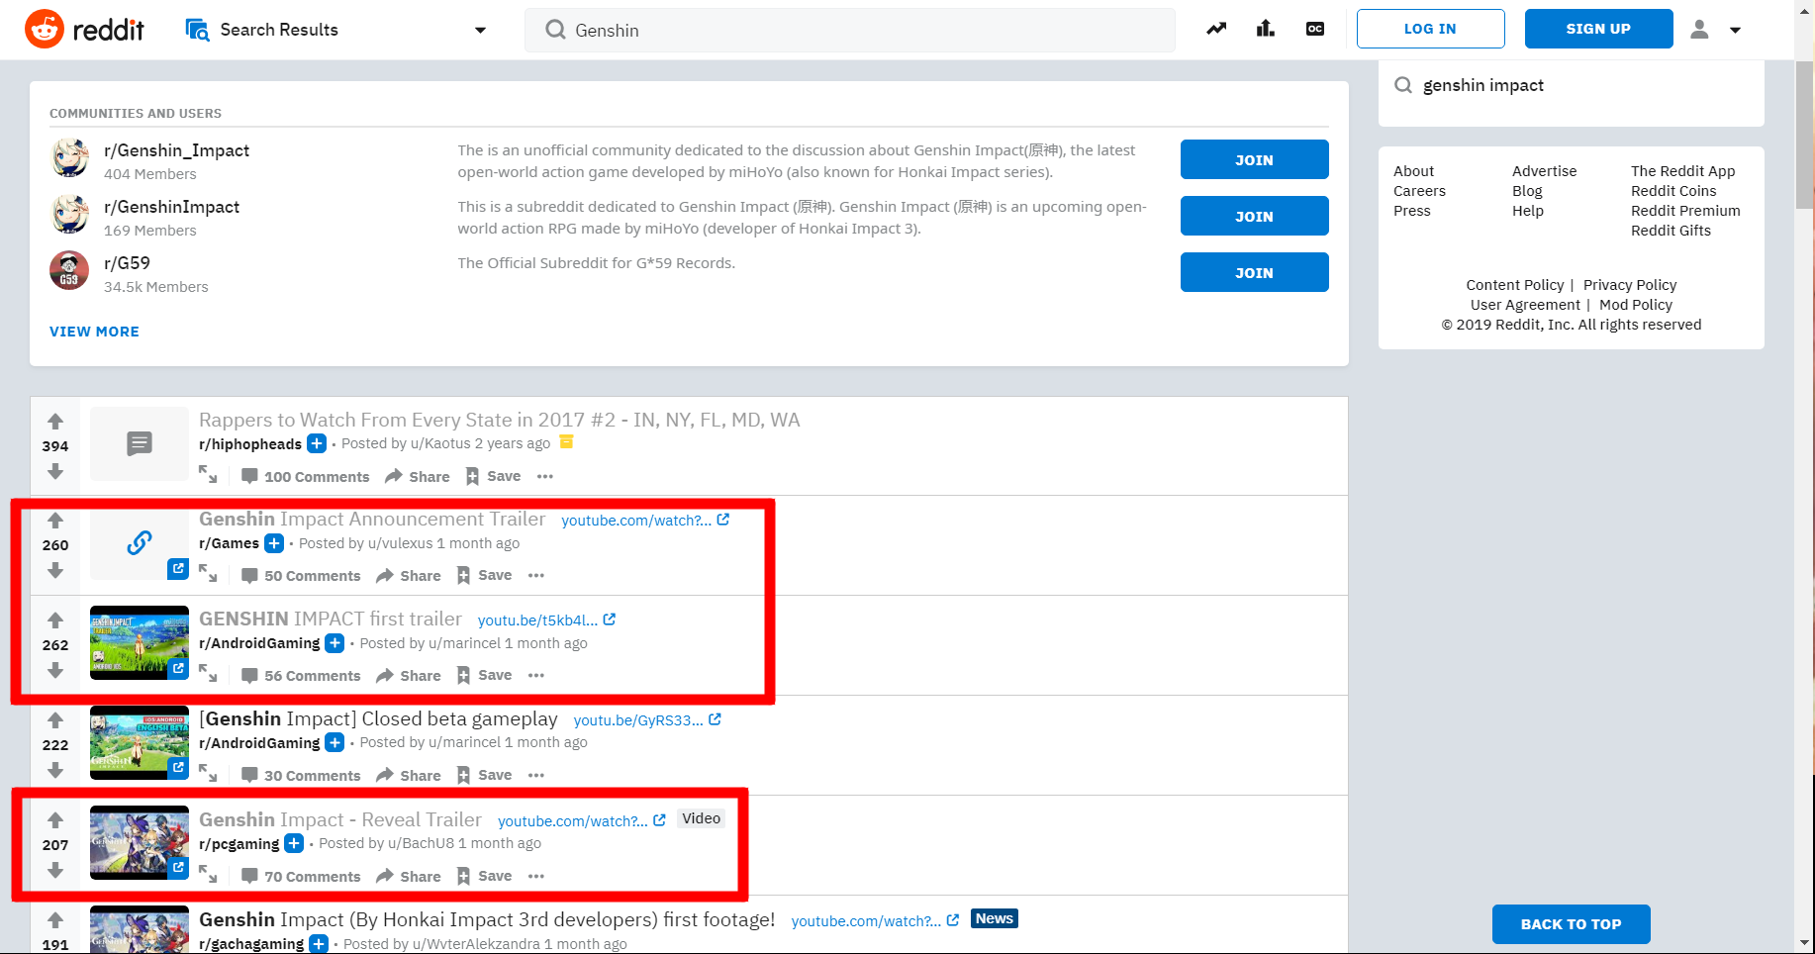Screen dimensions: 1815x954
Task: Open the Reveal Trailer post thumbnail
Action: (x=140, y=842)
